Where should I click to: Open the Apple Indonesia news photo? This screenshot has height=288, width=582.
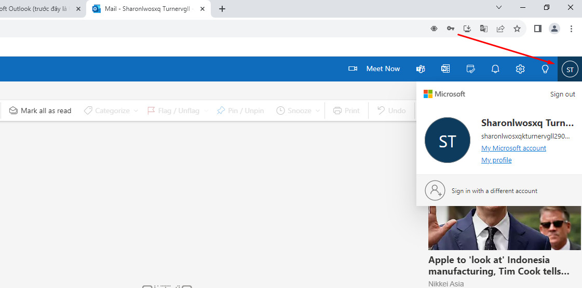[x=505, y=228]
